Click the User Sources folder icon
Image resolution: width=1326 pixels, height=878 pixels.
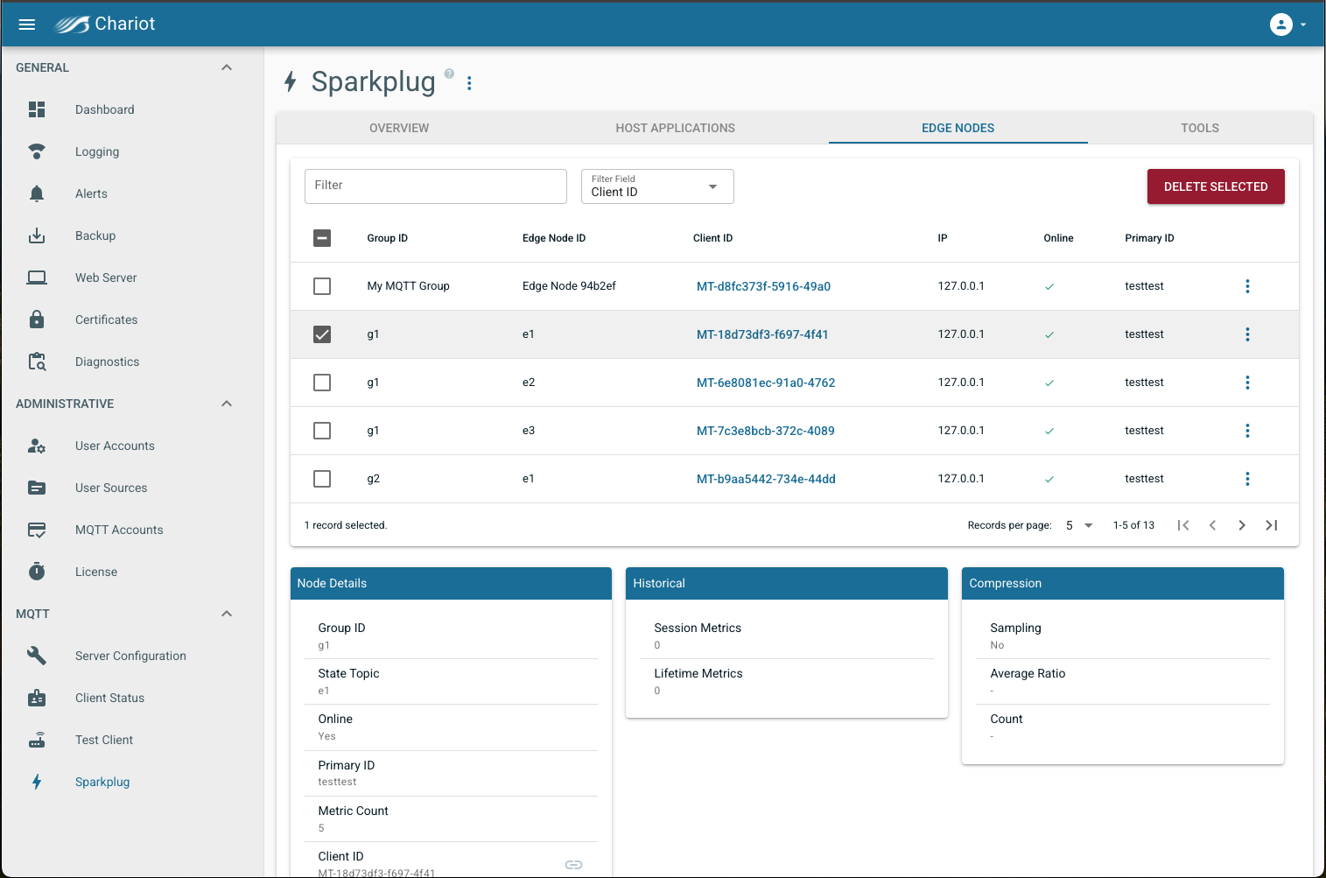pos(37,488)
